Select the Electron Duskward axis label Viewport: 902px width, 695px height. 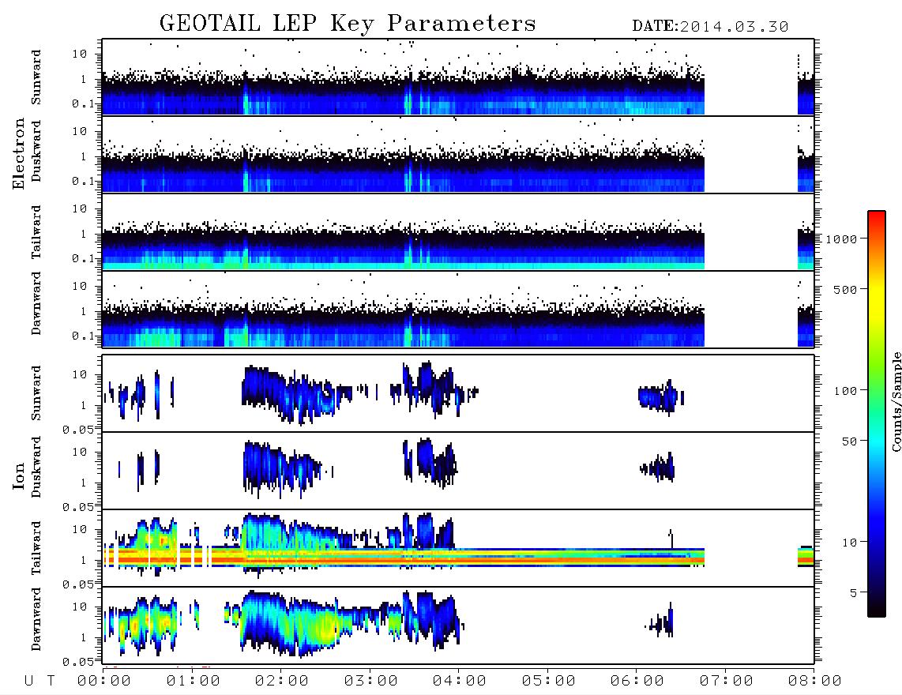tap(36, 151)
